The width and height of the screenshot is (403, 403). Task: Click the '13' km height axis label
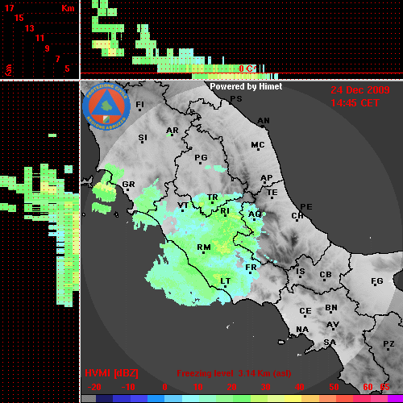pos(30,28)
